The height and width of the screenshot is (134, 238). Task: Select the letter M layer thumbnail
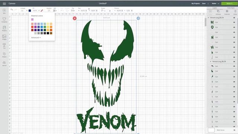point(212,22)
